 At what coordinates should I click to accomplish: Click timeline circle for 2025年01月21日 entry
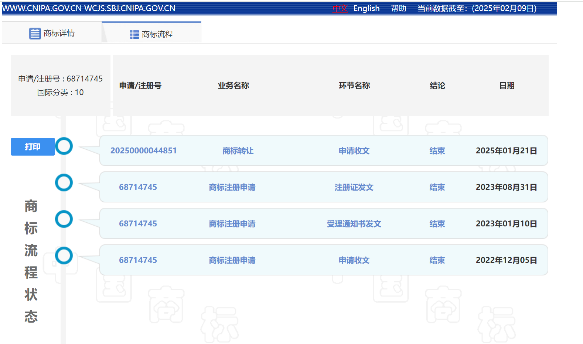tap(64, 146)
